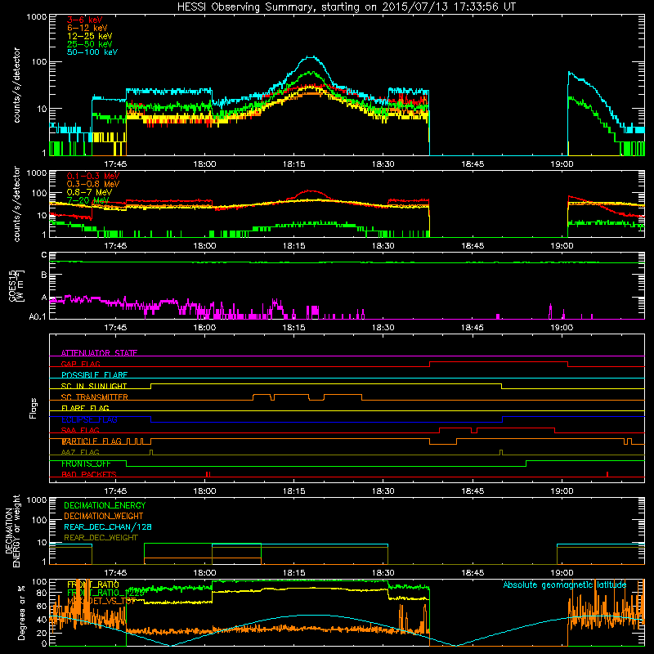Click the 18:15 tick label under Flags panel

click(x=293, y=491)
